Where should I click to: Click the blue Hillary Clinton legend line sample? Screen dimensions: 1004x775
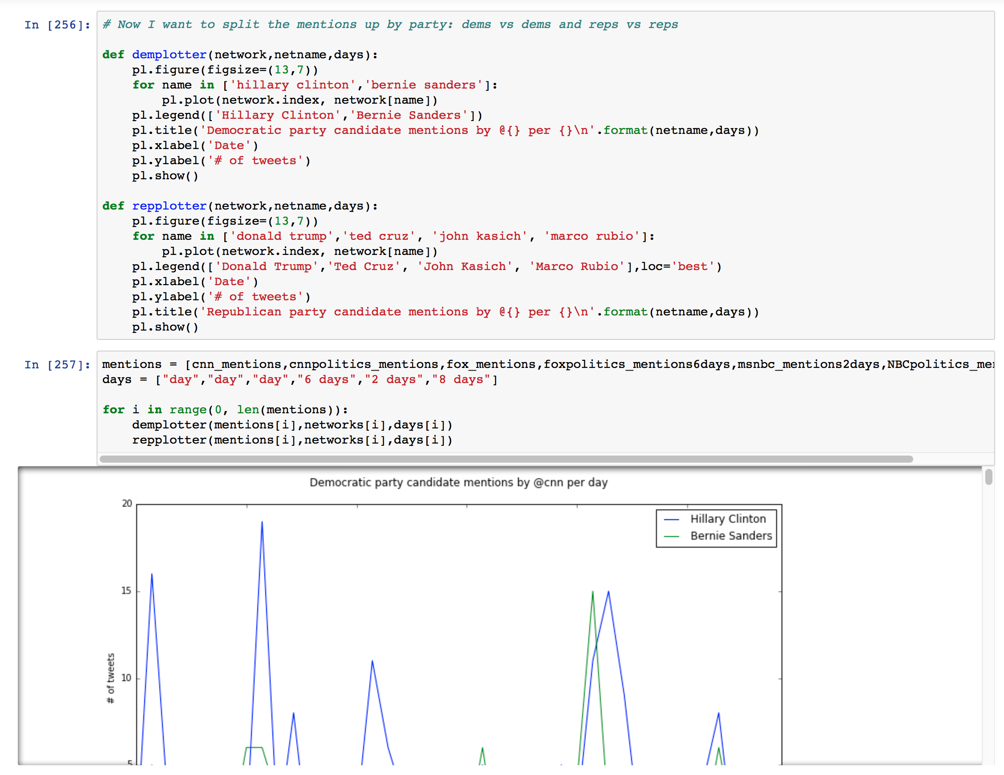click(672, 520)
